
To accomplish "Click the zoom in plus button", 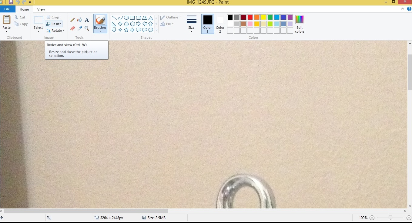I will point(409,218).
